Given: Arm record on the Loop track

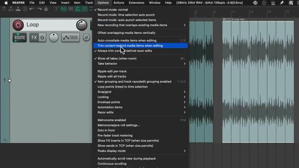Looking at the screenshot, I should pos(18,25).
